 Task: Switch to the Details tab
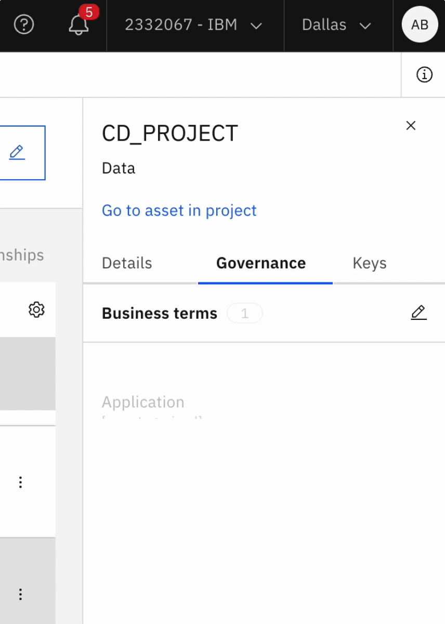point(127,263)
